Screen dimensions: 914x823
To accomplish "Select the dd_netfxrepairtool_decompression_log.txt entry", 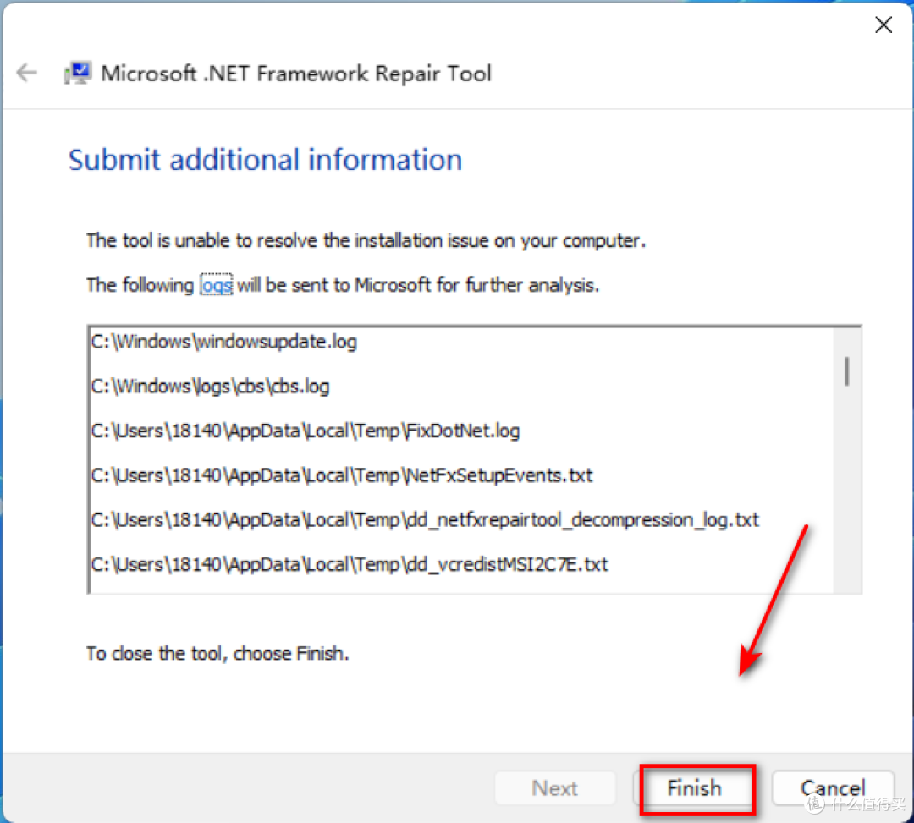I will coord(423,519).
